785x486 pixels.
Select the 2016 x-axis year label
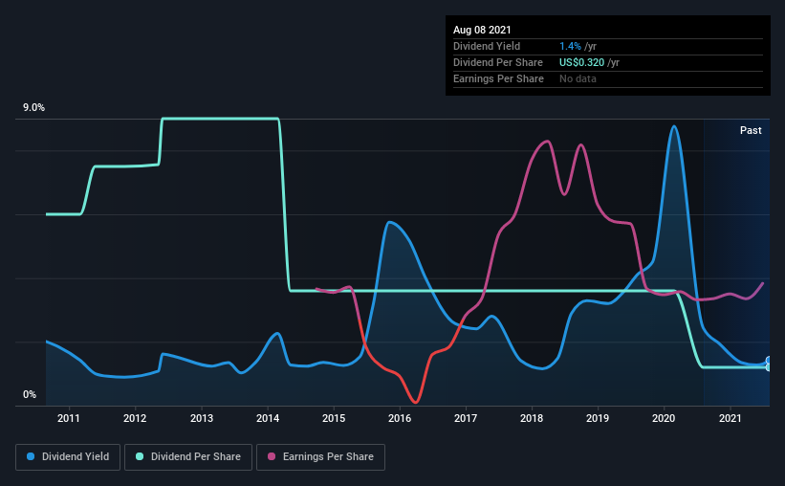point(400,418)
